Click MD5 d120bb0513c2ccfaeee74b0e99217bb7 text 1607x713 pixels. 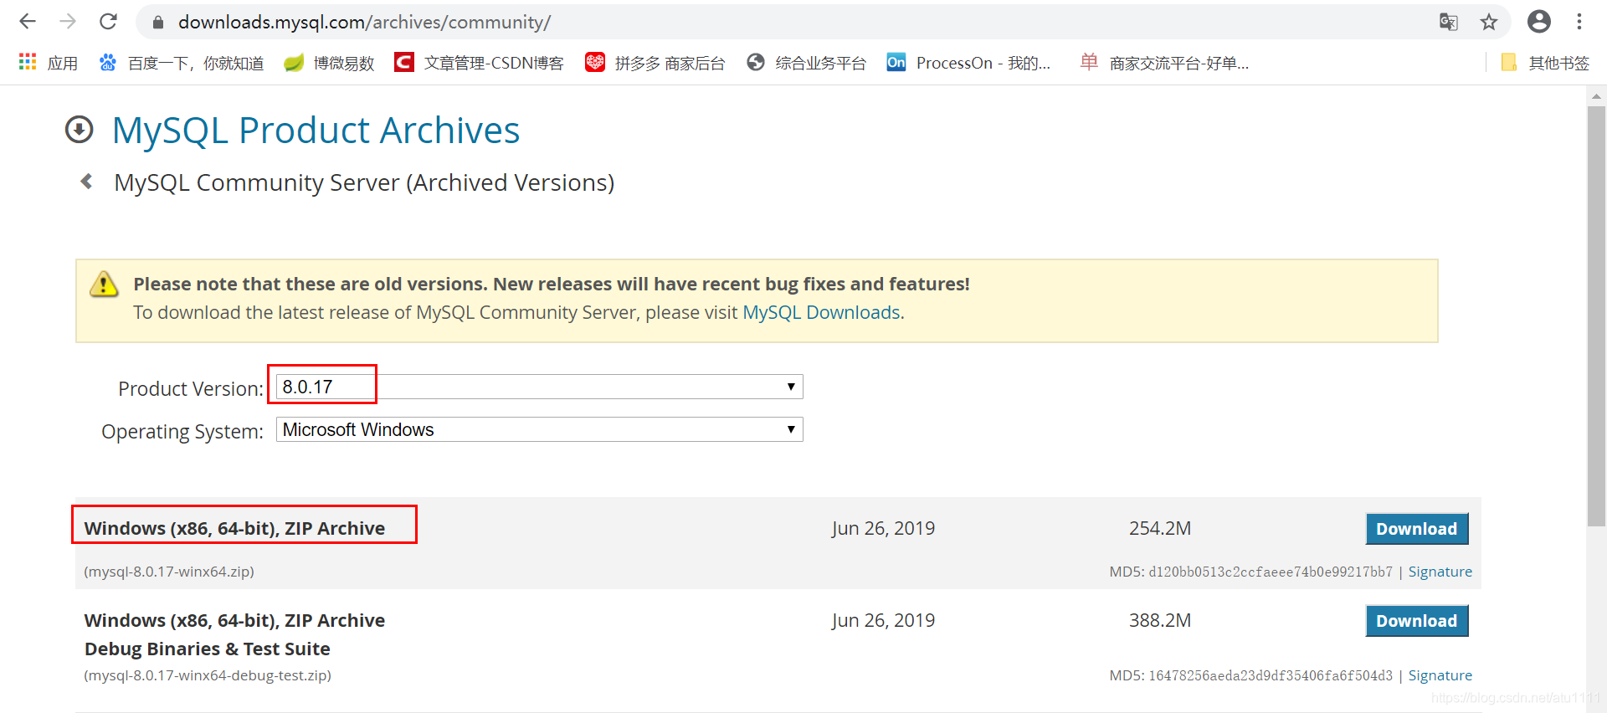[x=1250, y=572]
